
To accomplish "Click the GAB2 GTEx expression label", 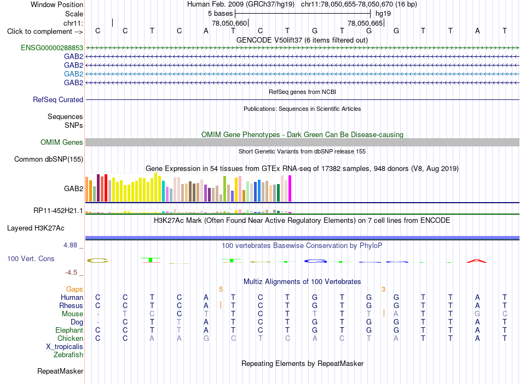I will tap(74, 188).
